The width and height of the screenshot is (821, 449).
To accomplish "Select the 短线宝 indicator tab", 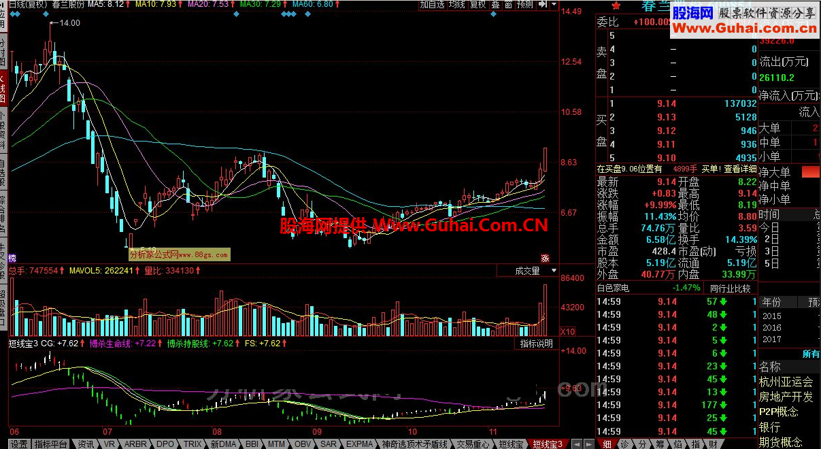I will [x=512, y=444].
